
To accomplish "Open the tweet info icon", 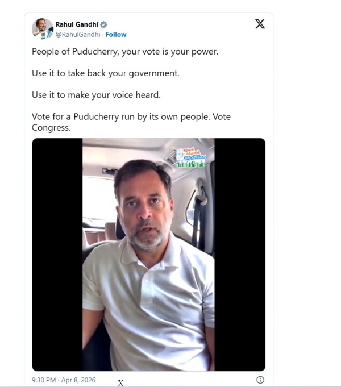I will coord(260,380).
